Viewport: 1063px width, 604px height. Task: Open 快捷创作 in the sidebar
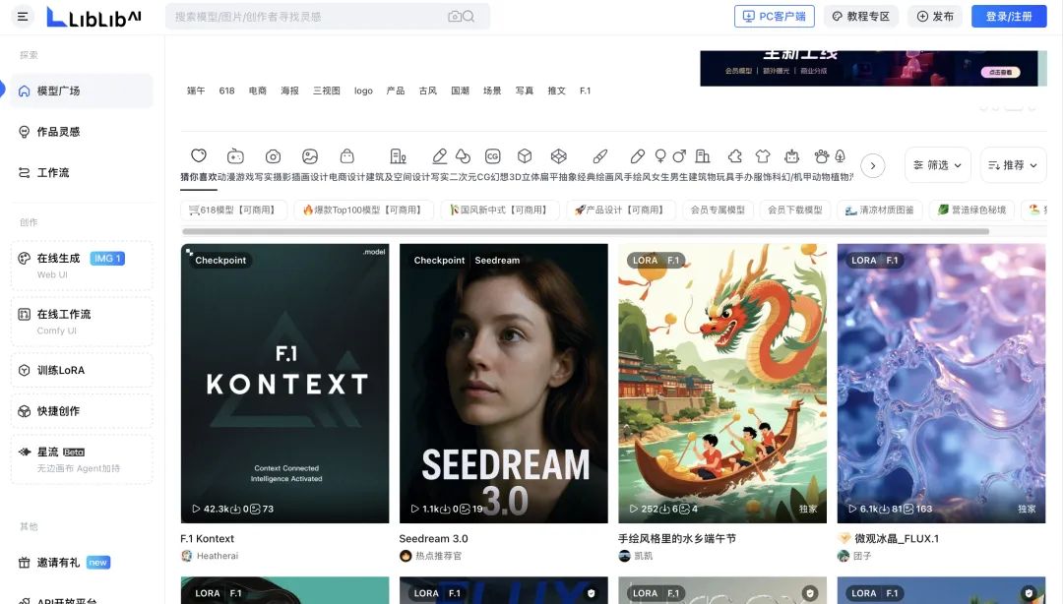click(82, 411)
